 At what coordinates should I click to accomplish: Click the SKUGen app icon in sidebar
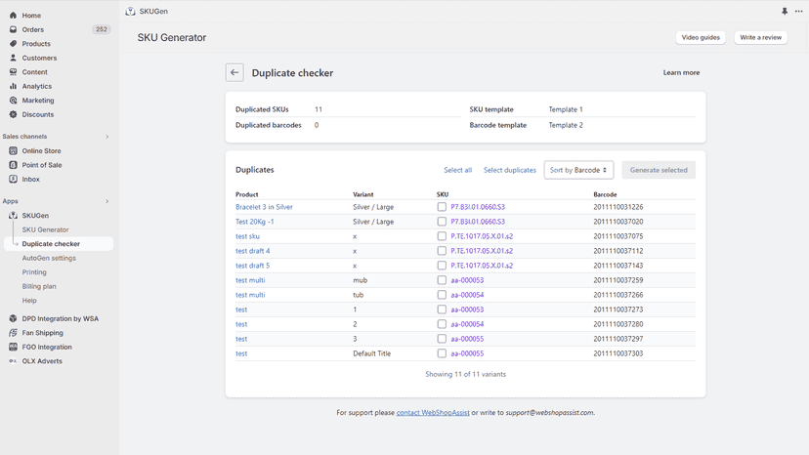point(13,215)
